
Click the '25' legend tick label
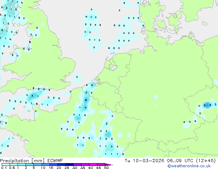click(x=67, y=168)
